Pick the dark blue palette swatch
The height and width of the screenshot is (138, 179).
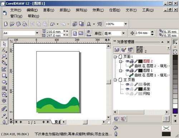175,111
